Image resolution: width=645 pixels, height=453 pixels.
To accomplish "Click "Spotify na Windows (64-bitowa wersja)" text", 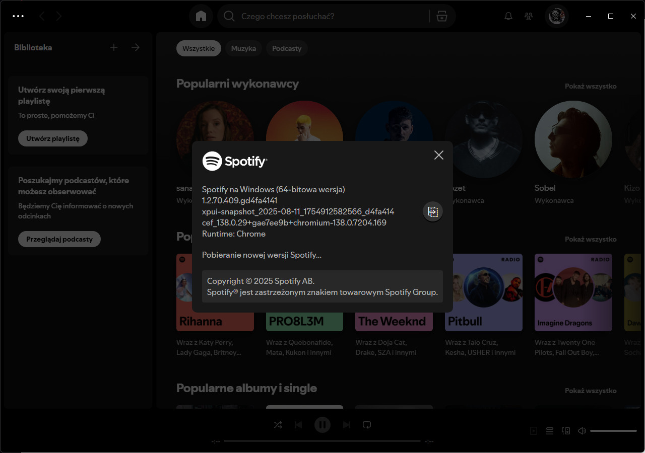I will pyautogui.click(x=274, y=189).
